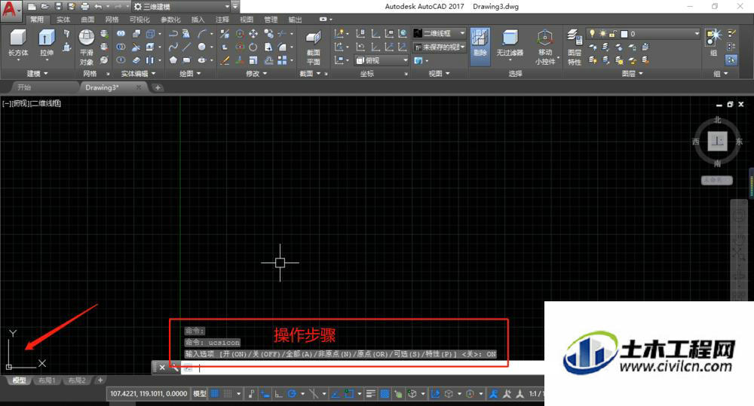The image size is (754, 406).
Task: Click the layer 0 color swatch
Action: tap(624, 34)
